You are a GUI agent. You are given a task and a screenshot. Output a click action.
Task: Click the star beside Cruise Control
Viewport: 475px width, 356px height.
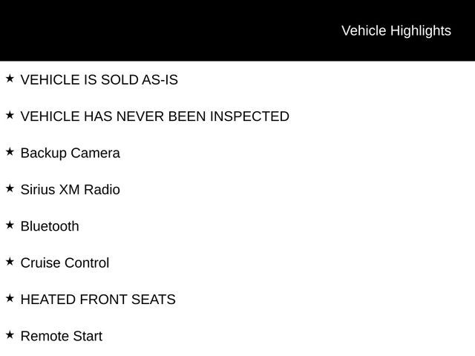(10, 261)
